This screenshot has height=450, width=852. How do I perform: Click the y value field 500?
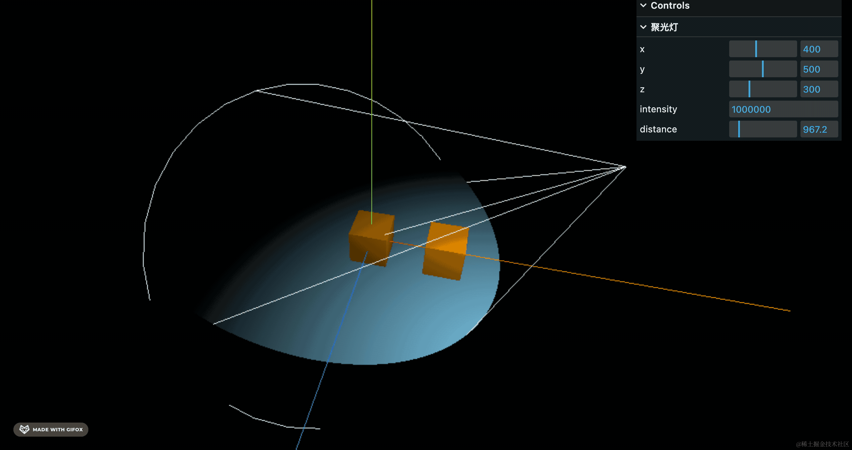(819, 69)
